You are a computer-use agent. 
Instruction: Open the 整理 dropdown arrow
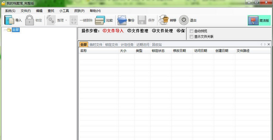[x=66, y=21]
